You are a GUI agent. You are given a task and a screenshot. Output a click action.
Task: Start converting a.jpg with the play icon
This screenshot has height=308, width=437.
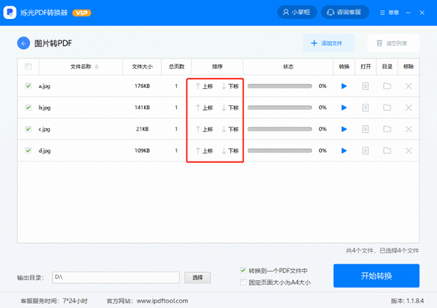[345, 86]
